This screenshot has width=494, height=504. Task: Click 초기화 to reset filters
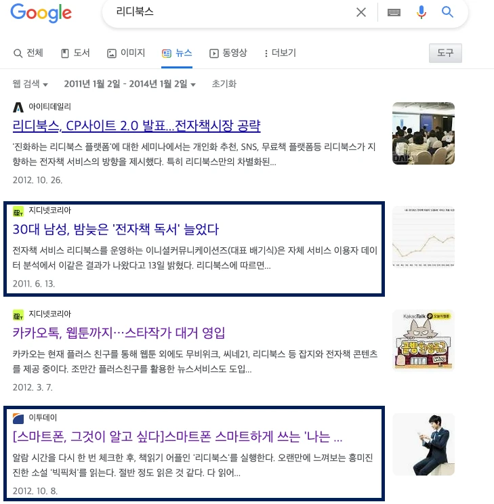[224, 84]
